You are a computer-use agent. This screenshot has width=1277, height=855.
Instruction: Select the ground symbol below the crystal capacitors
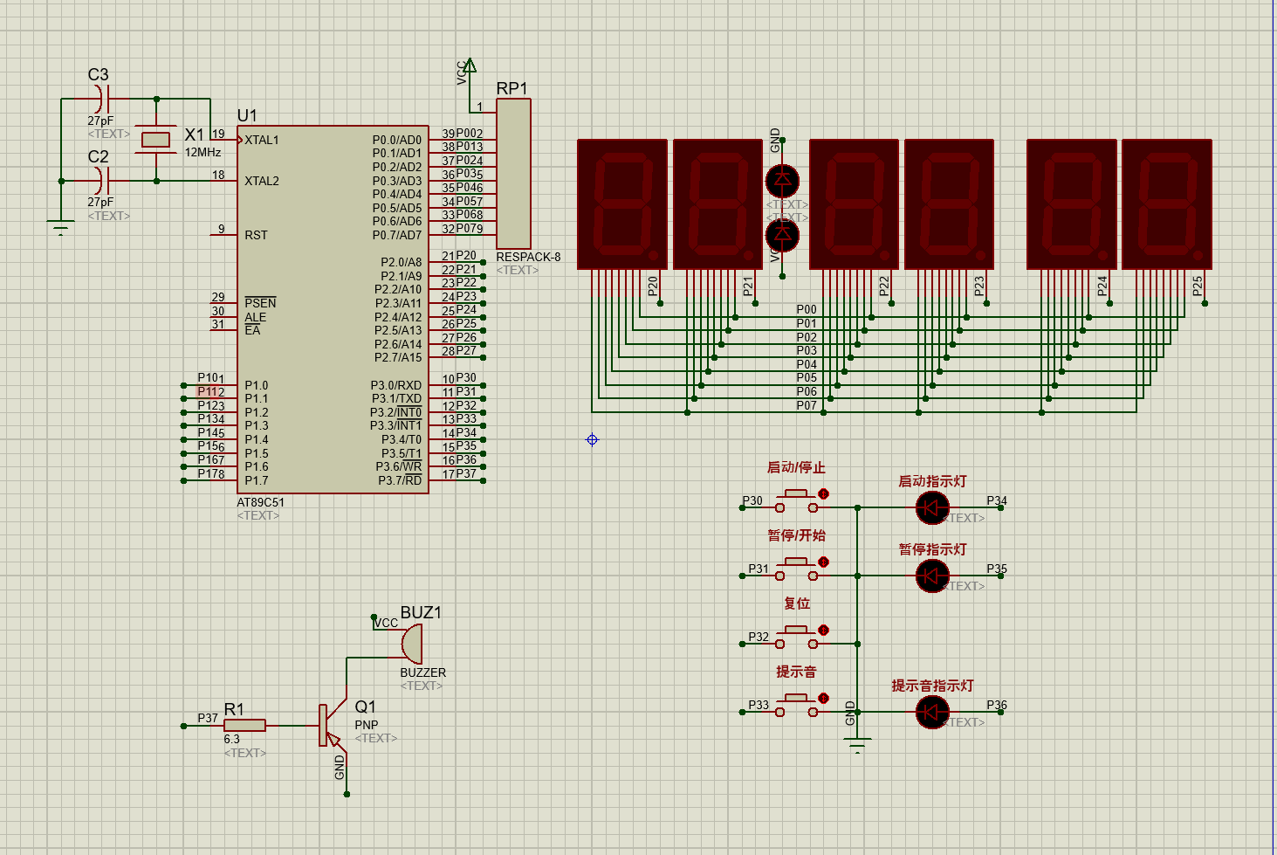(x=60, y=229)
